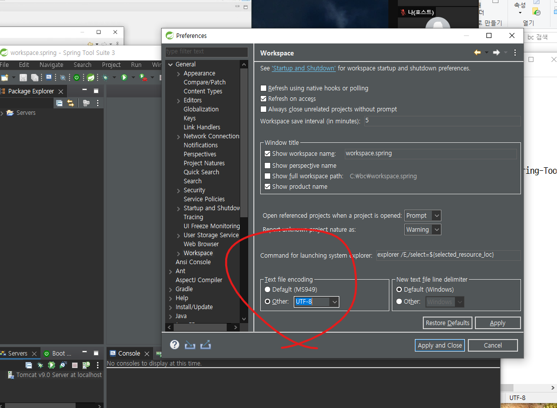Collapse the General tree node
Screen dimensions: 557x408
(171, 64)
